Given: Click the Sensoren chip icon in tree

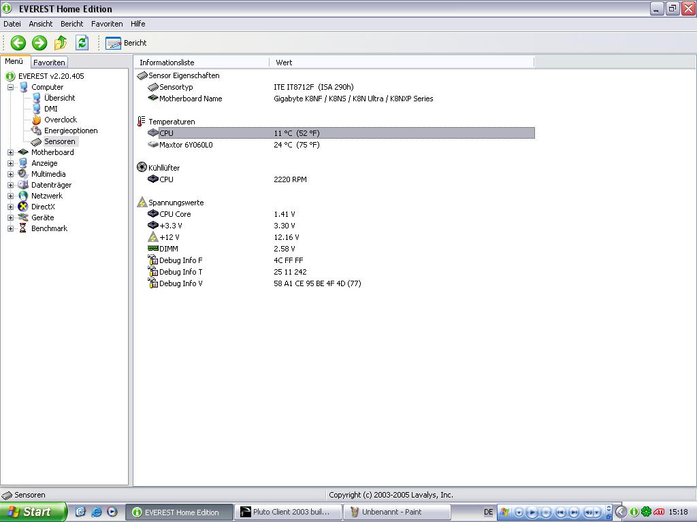Looking at the screenshot, I should point(37,141).
